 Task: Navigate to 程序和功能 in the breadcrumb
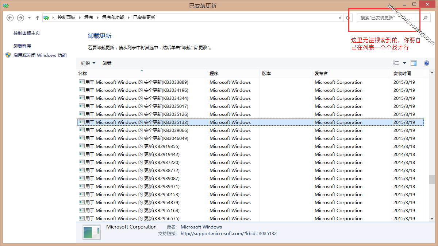(113, 17)
